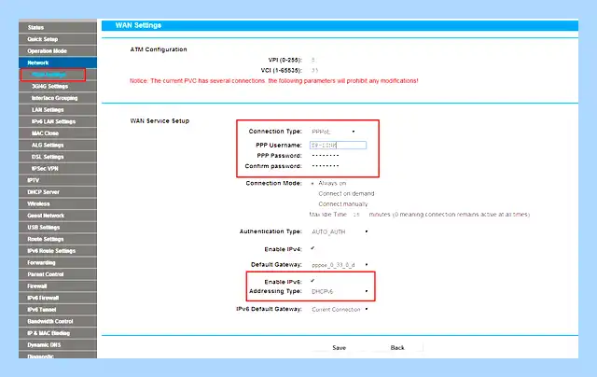Open Bandwidth Control sidebar item
This screenshot has width=597, height=377.
coord(58,321)
